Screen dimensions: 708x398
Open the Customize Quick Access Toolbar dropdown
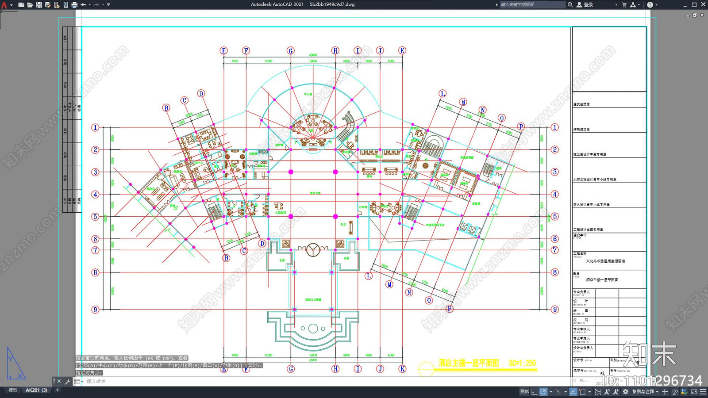pos(108,5)
